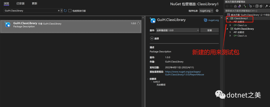The image size is (270, 107).
Task: Go back in Solution Explorer
Action: (x=227, y=6)
